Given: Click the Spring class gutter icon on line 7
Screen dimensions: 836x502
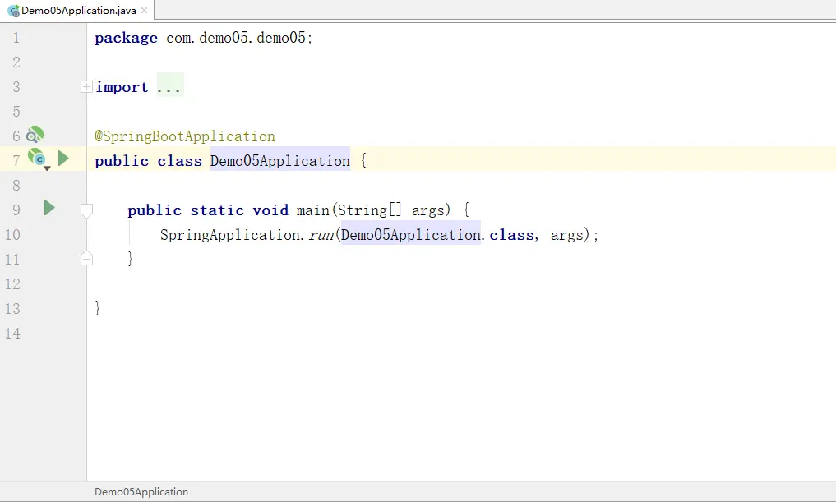Looking at the screenshot, I should (37, 159).
